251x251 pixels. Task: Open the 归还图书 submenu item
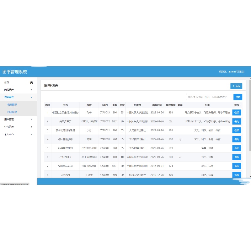click(12, 112)
